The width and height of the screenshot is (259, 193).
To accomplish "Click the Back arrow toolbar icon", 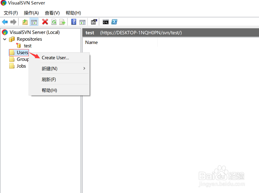I will [x=5, y=22].
